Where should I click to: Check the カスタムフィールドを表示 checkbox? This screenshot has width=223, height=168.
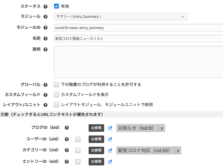57,95
